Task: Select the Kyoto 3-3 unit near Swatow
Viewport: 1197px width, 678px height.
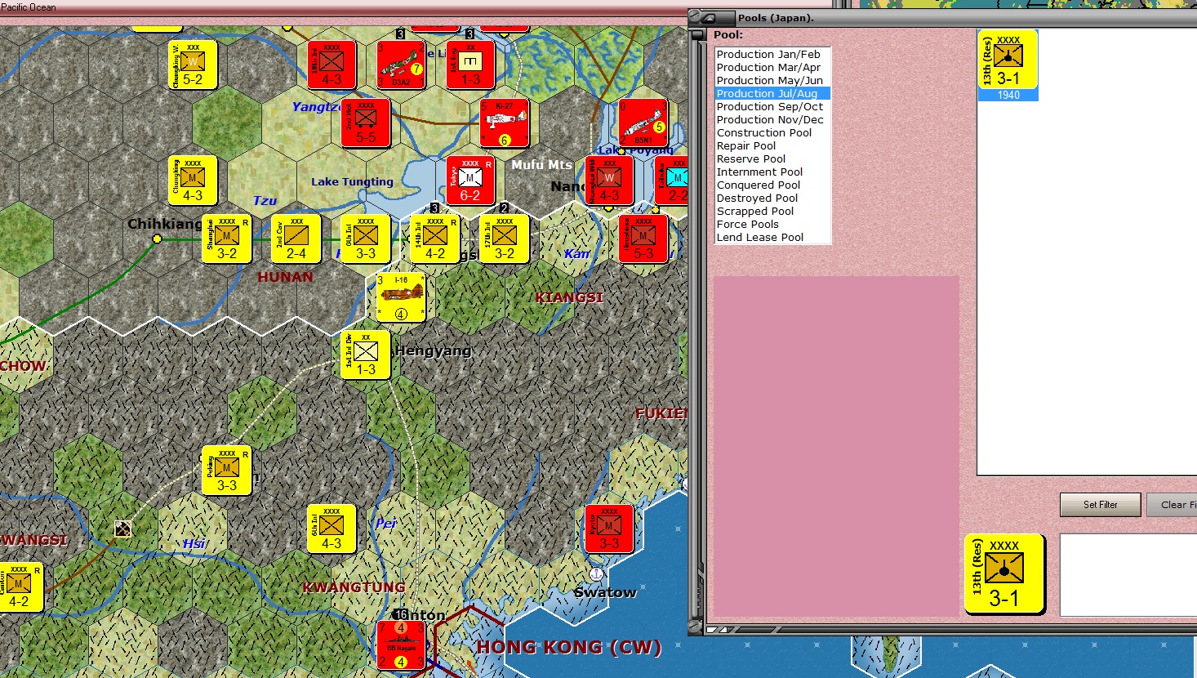Action: [609, 529]
